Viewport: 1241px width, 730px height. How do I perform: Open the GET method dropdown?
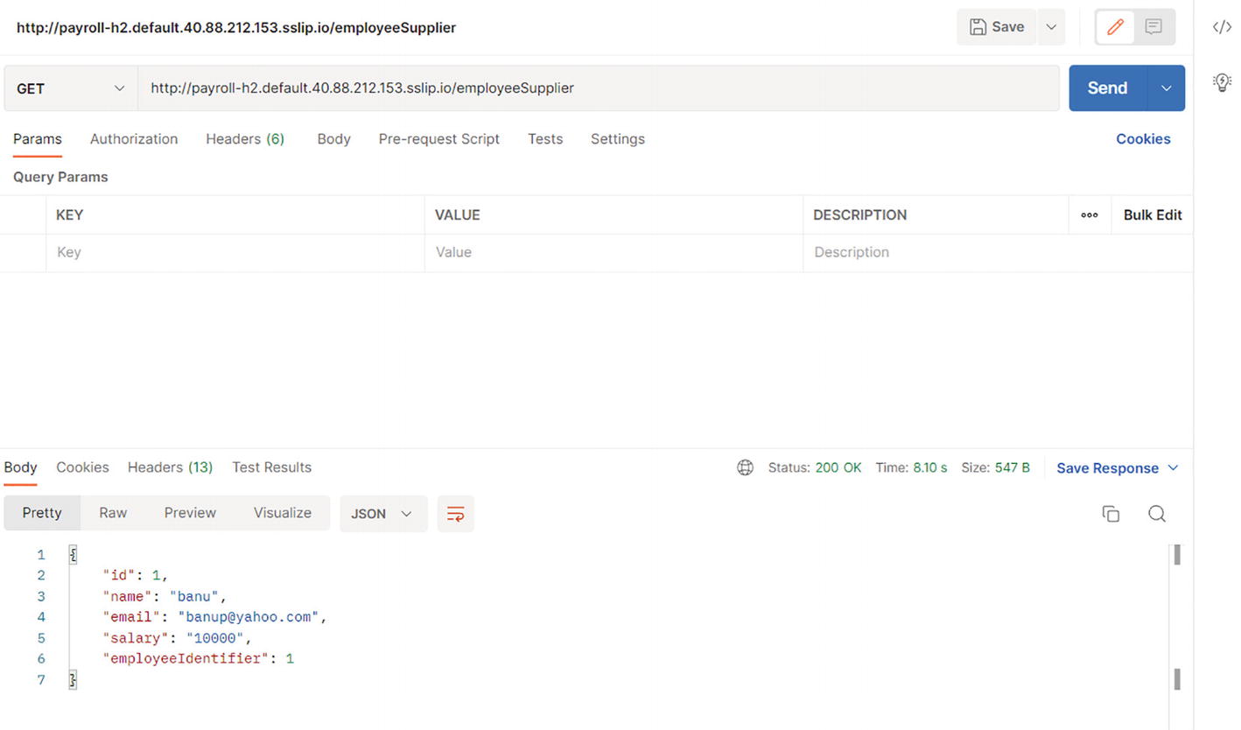click(x=70, y=88)
